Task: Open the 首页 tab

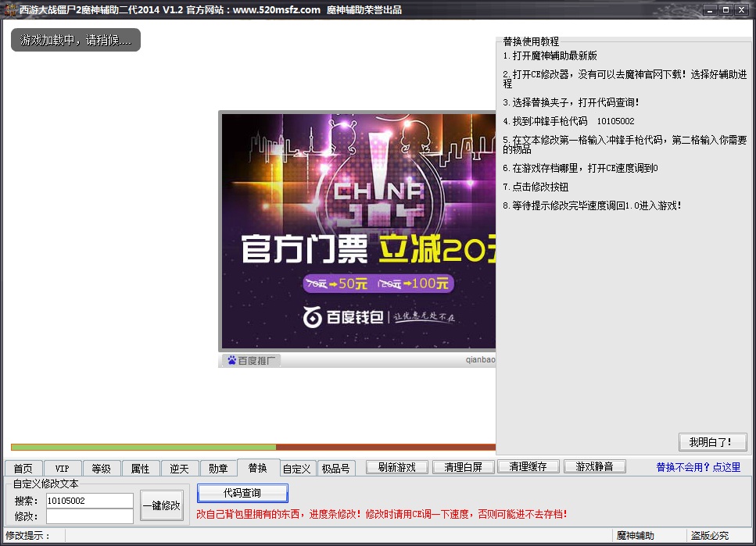Action: (23, 469)
